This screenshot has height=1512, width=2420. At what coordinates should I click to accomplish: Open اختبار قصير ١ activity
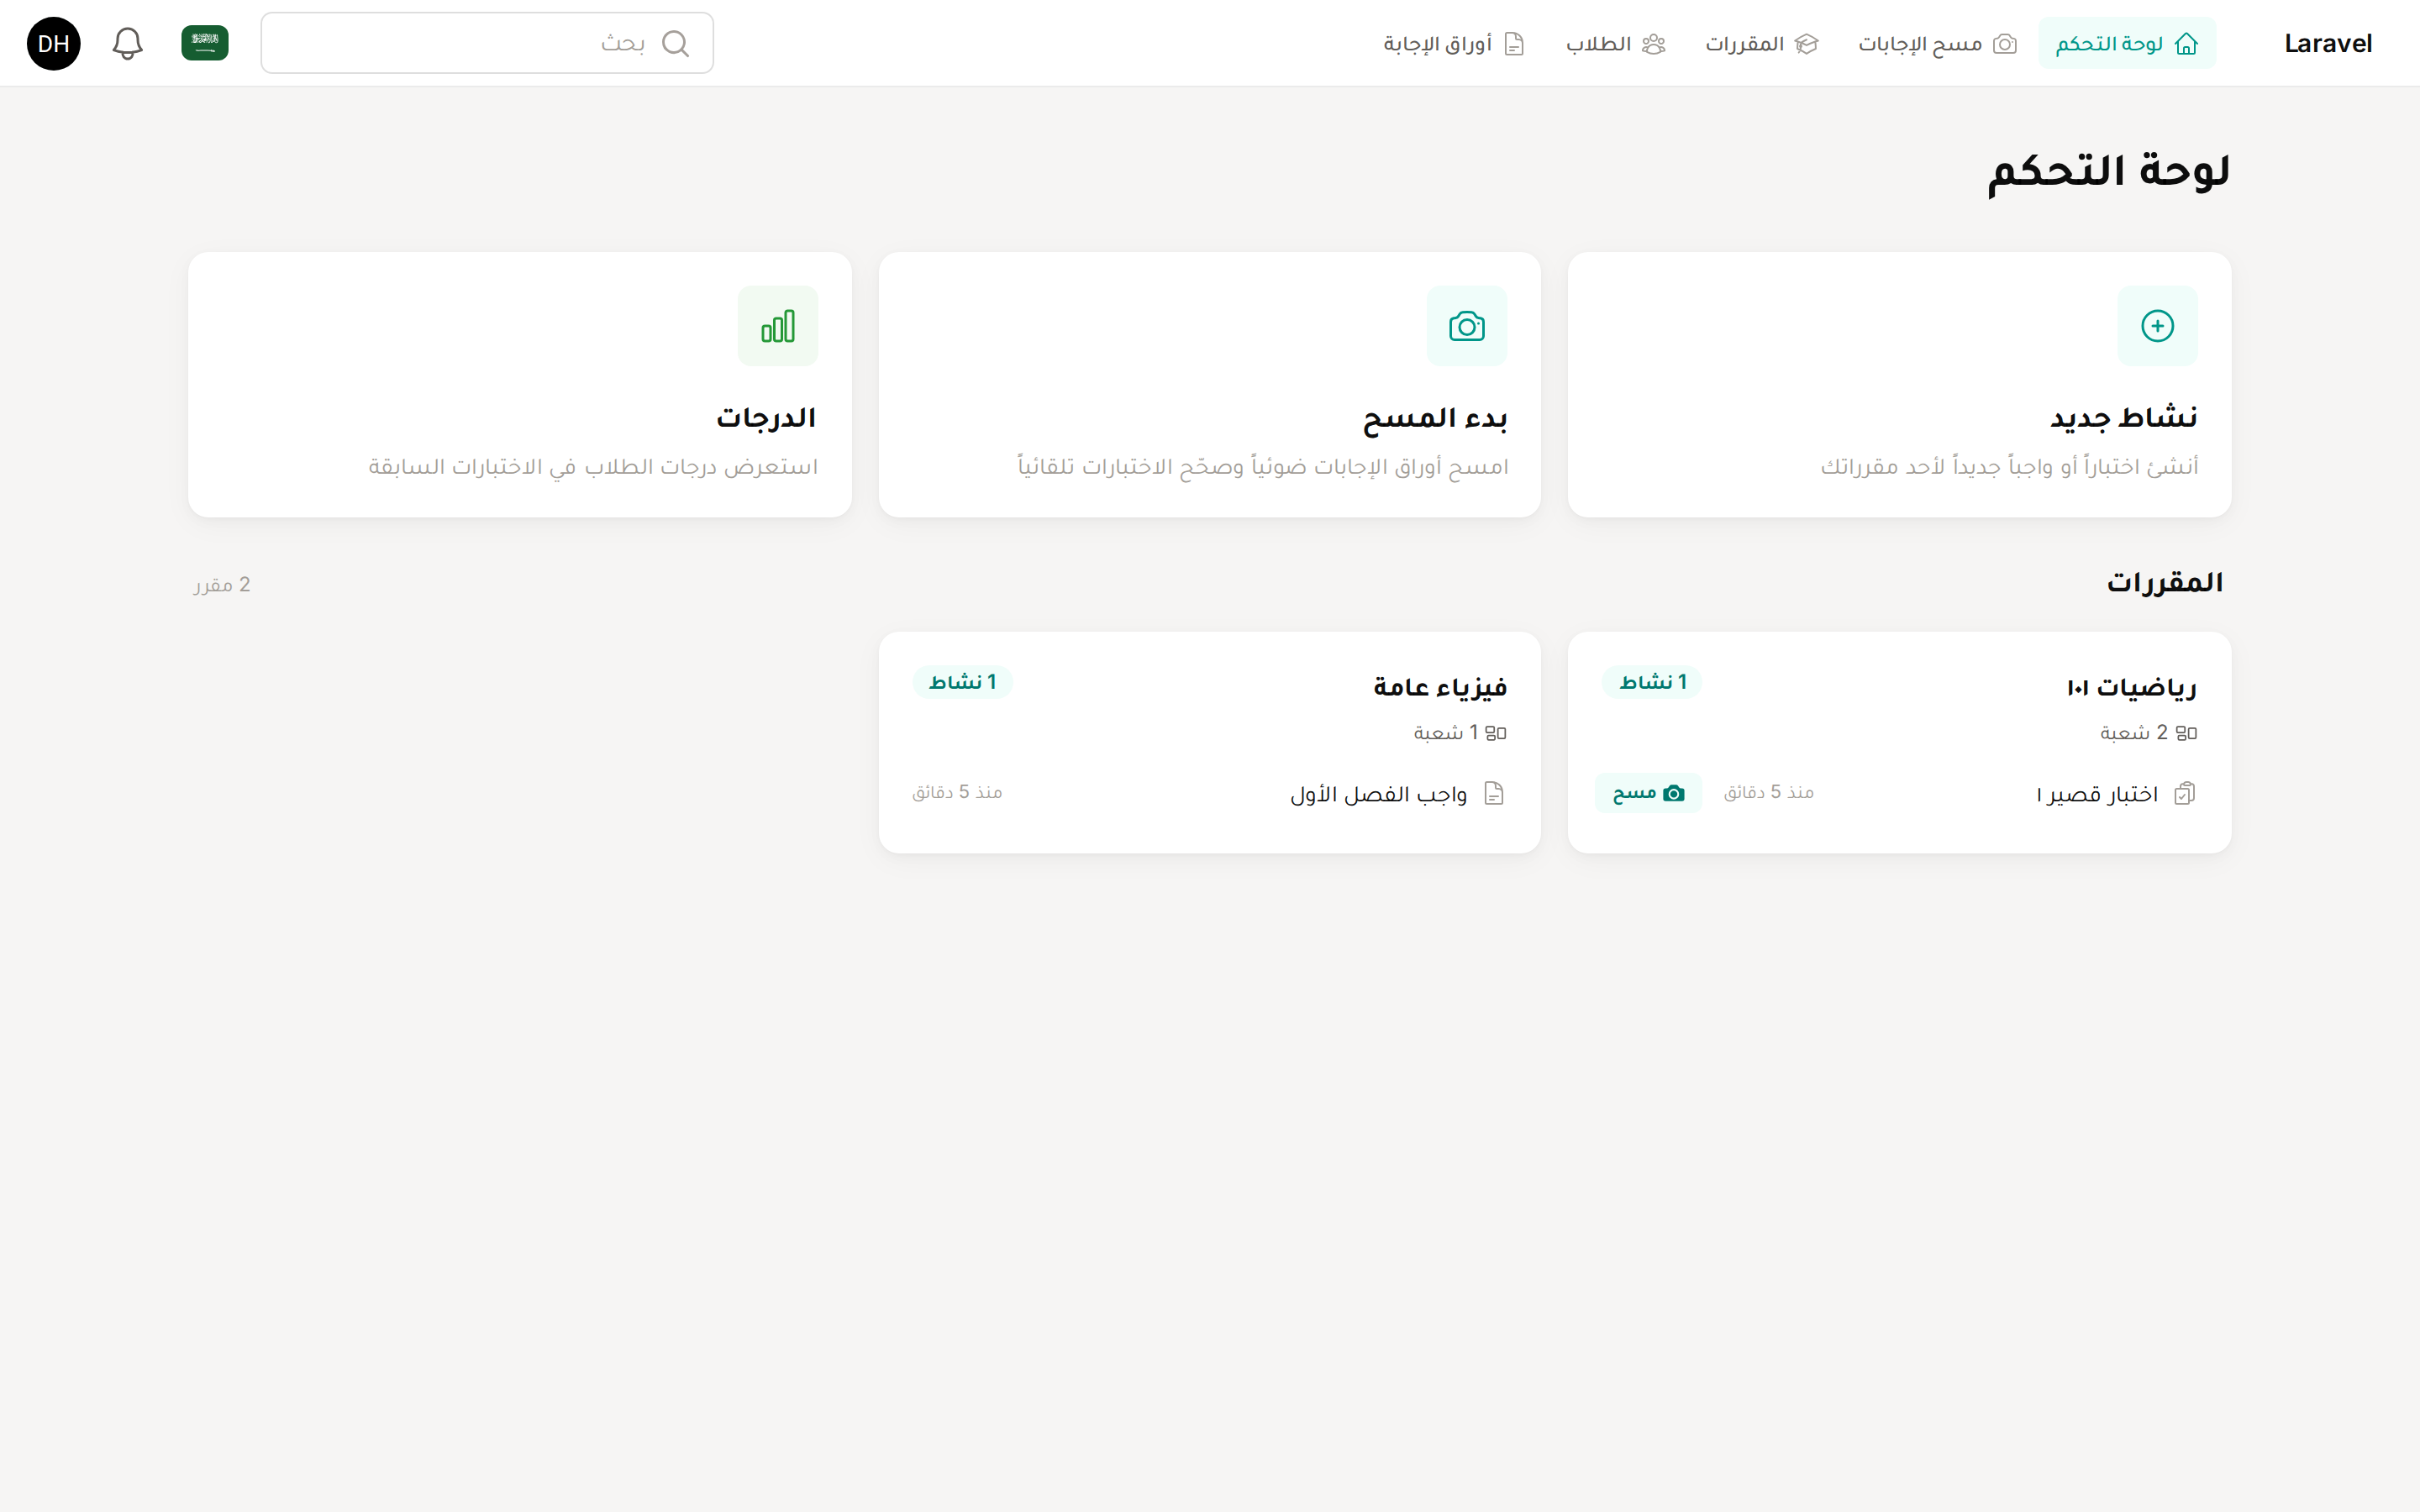click(x=2097, y=794)
